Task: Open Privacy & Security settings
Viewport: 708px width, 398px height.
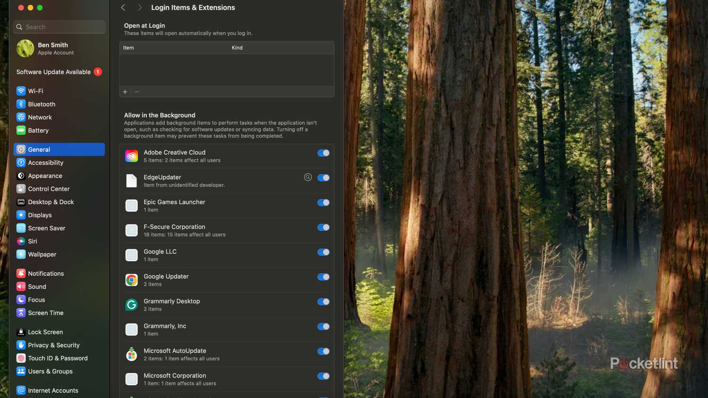Action: (x=59, y=345)
